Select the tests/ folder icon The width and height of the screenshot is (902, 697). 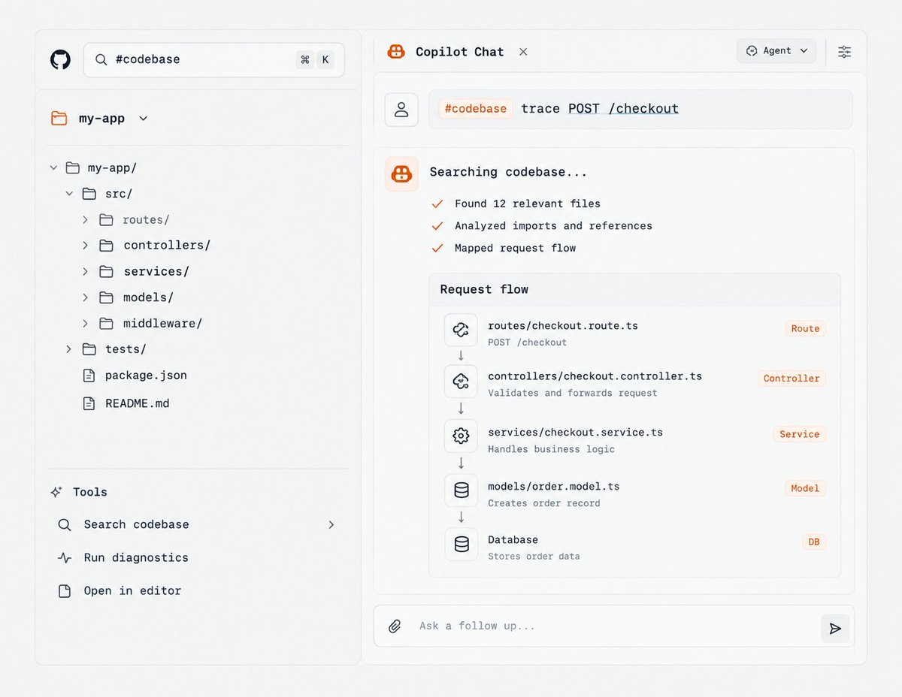tap(89, 349)
